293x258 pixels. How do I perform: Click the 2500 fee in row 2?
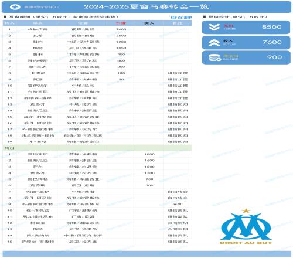click(121, 36)
